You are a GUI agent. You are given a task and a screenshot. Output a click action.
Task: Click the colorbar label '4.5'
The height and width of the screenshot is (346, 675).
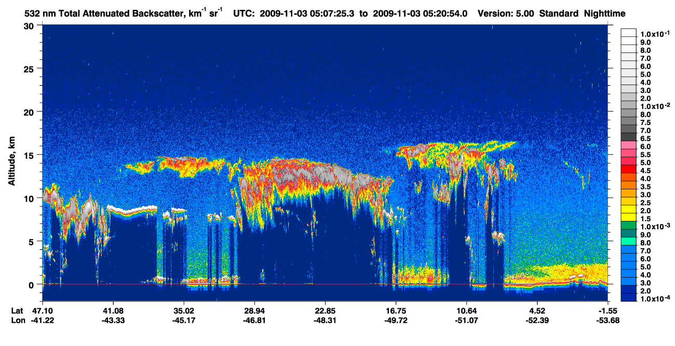point(646,171)
